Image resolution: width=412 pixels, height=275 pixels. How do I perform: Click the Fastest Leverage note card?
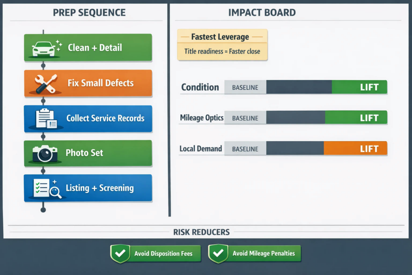coord(222,45)
